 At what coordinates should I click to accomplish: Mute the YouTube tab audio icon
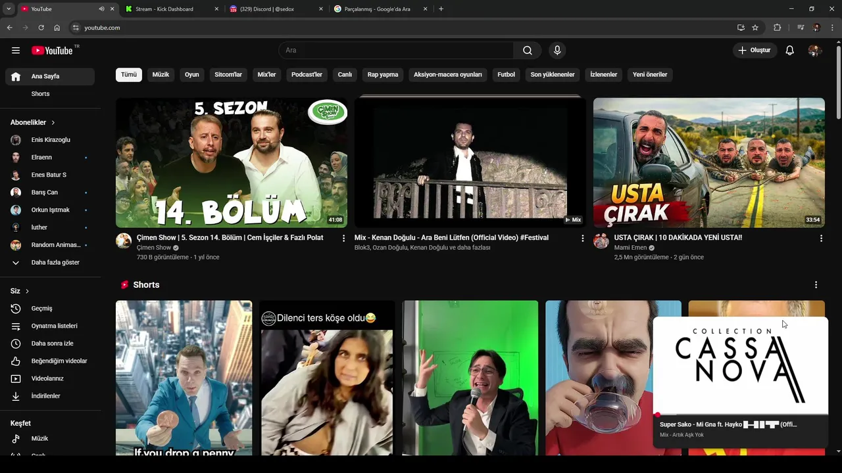(x=101, y=9)
